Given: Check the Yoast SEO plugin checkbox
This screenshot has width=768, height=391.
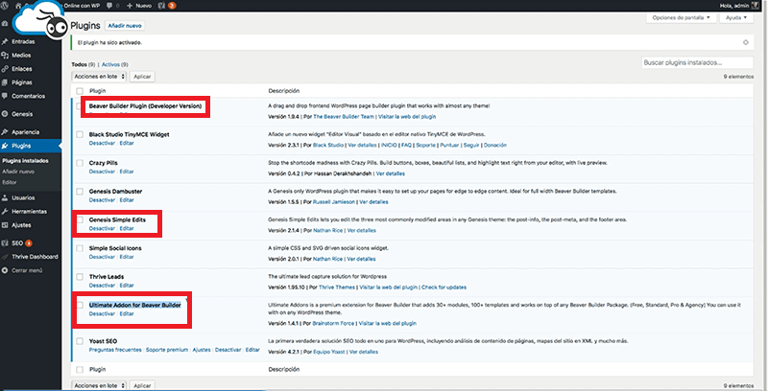Looking at the screenshot, I should tap(80, 341).
